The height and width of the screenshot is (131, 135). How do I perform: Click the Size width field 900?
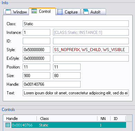pos(37,76)
